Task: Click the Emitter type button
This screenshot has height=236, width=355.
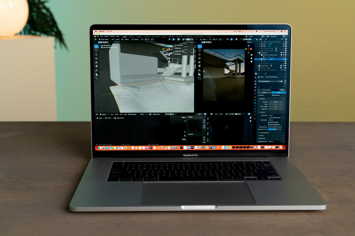Action: tap(265, 92)
